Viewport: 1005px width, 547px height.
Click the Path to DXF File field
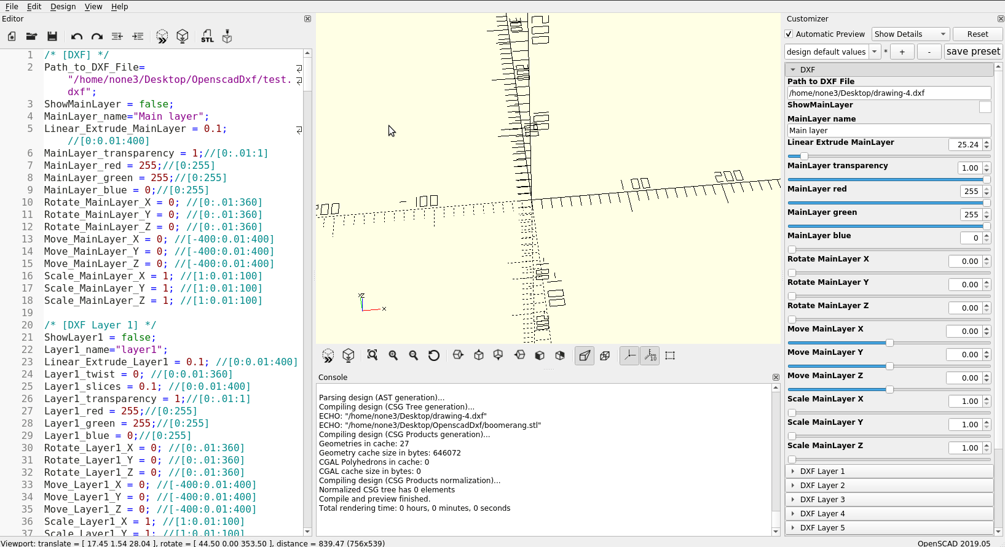point(889,93)
